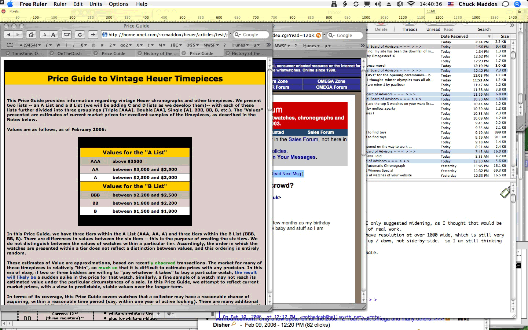Open the go2 bookmarks folder dropdown
Viewport: 528px width, 330px height.
tap(126, 45)
